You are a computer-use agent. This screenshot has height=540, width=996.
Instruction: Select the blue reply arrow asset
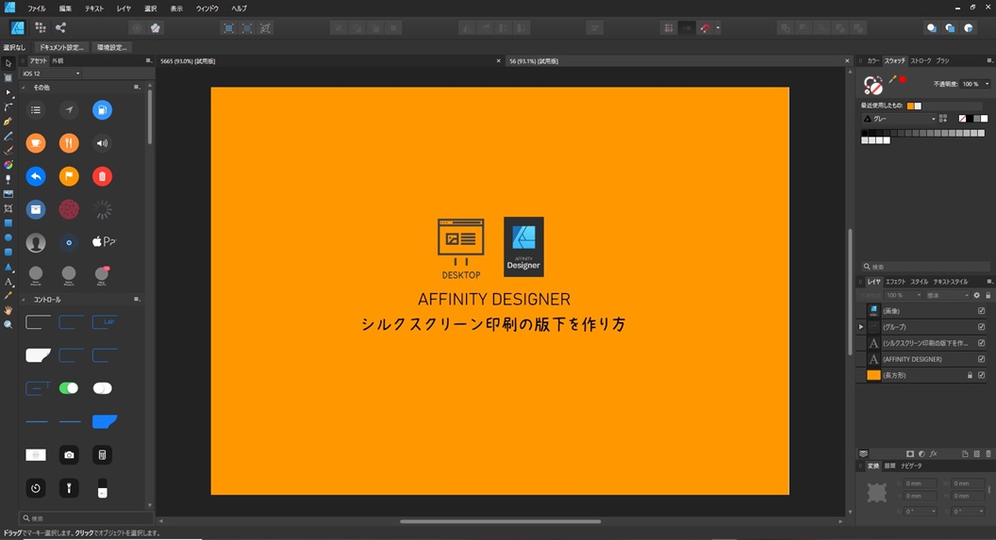click(36, 176)
